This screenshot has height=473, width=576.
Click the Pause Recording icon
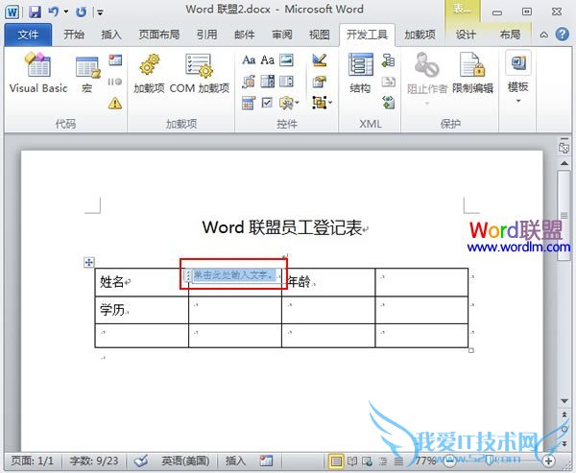click(x=115, y=82)
